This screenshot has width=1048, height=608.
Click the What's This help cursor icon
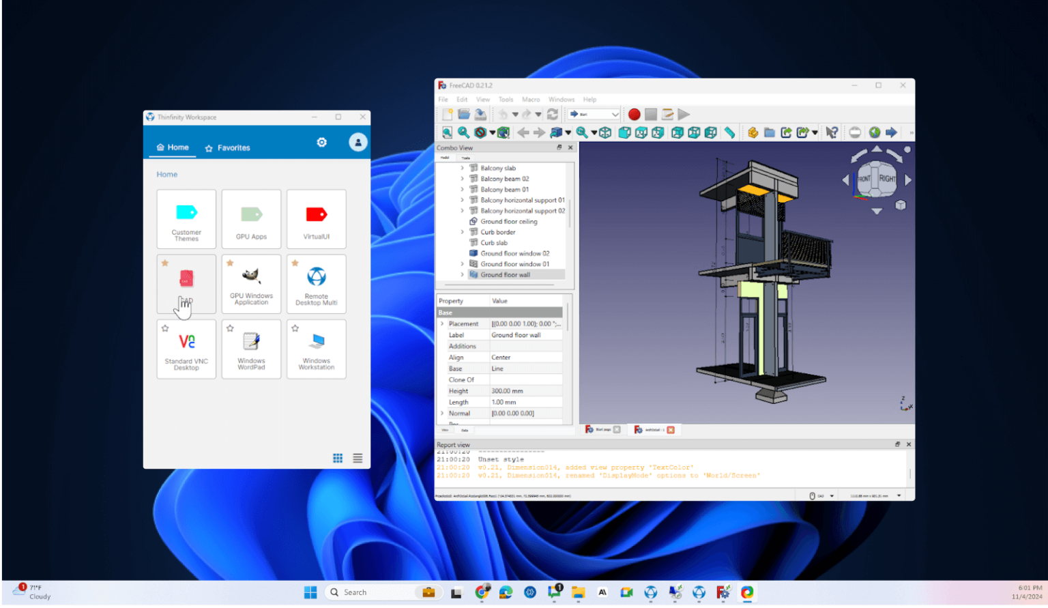(832, 132)
